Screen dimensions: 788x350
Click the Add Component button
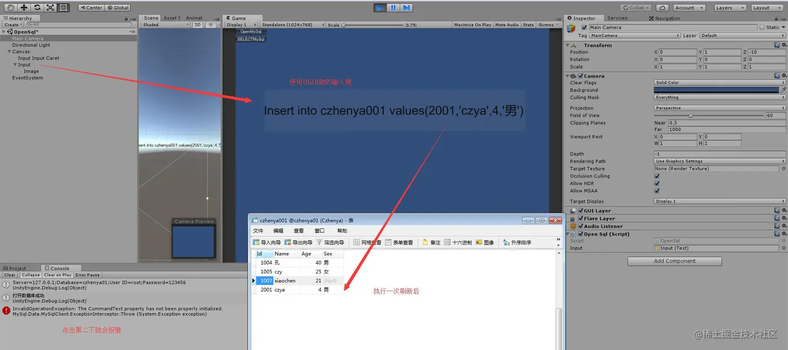[x=674, y=261]
